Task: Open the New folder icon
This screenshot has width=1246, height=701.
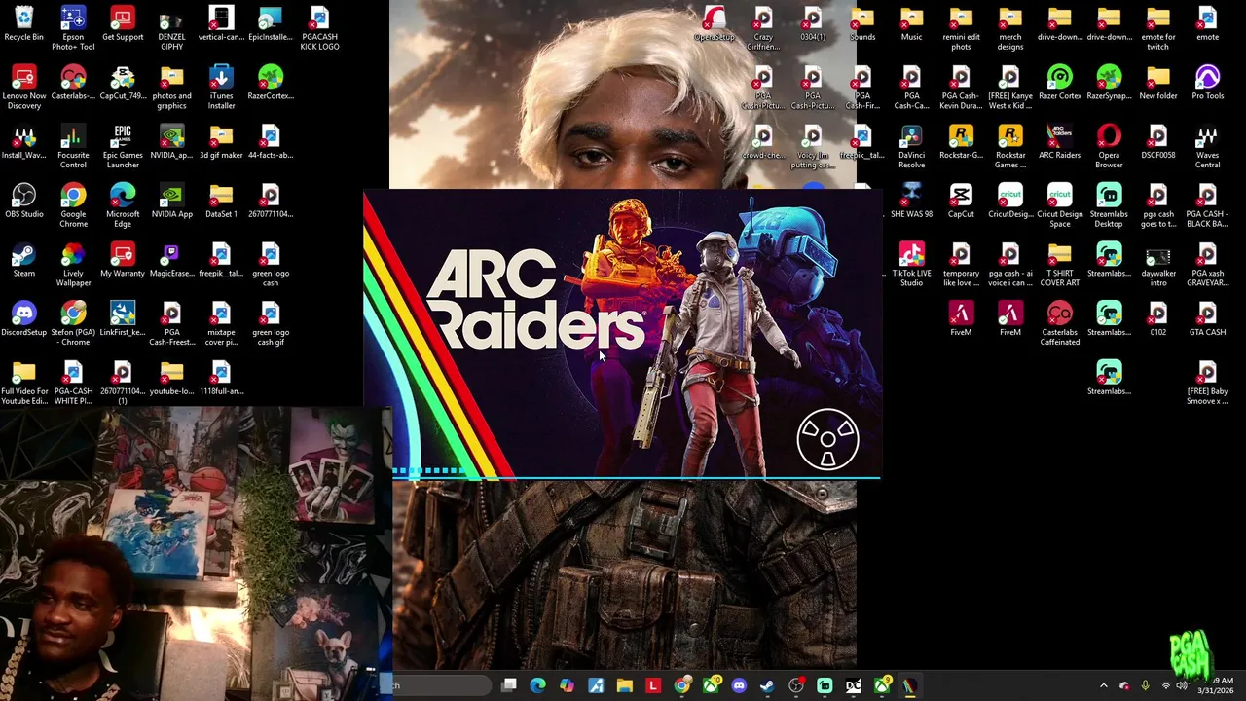Action: 1158,83
